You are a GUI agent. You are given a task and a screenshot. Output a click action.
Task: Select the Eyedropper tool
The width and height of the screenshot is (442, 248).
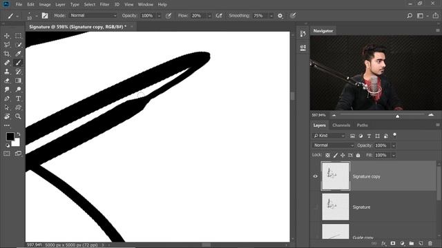click(19, 54)
